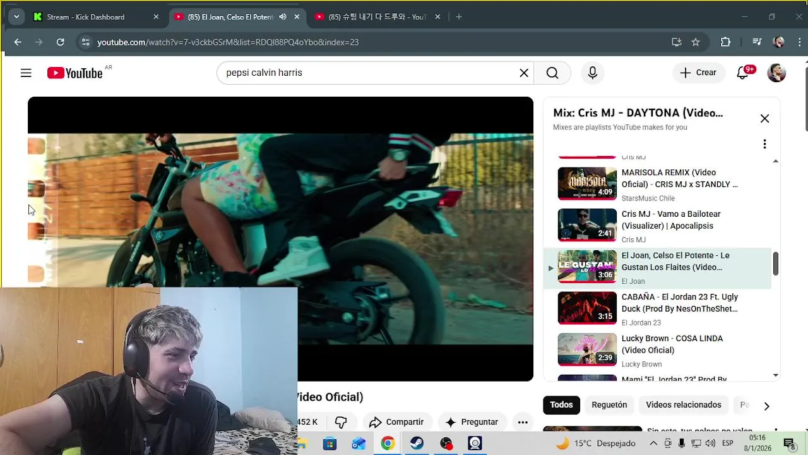View site information icon in address bar
Image resolution: width=808 pixels, height=455 pixels.
click(x=86, y=42)
